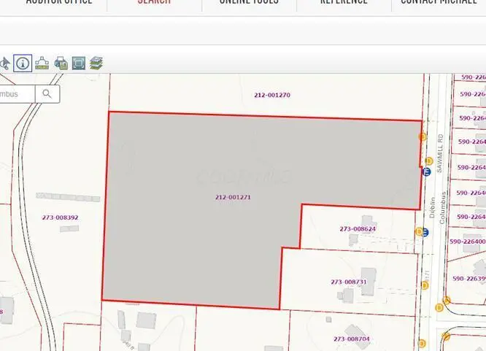
Task: Click orange D marker beside parcel 273-008731
Action: [x=425, y=285]
